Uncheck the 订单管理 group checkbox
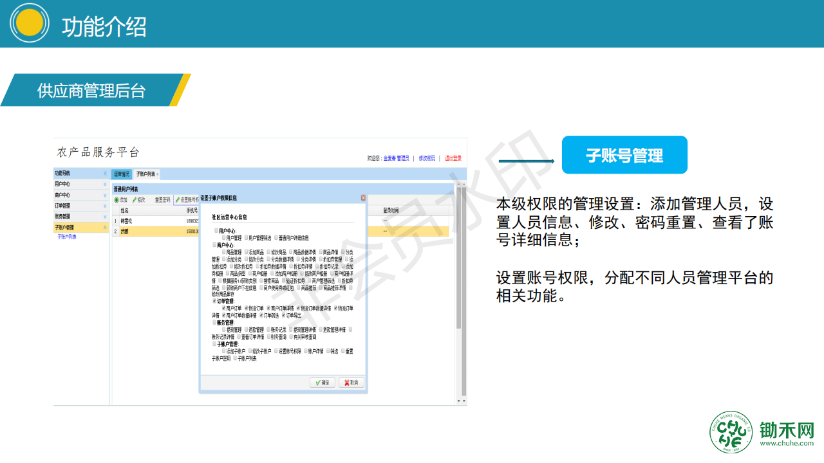This screenshot has height=463, width=824. (x=214, y=301)
